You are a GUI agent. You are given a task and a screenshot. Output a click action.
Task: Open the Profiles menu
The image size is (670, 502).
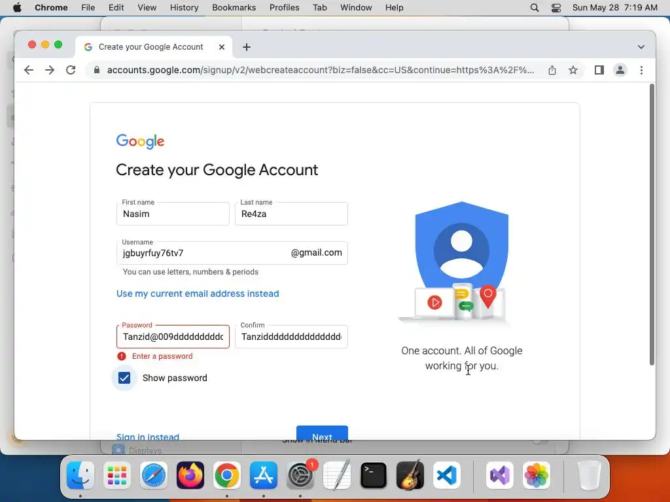(x=284, y=8)
